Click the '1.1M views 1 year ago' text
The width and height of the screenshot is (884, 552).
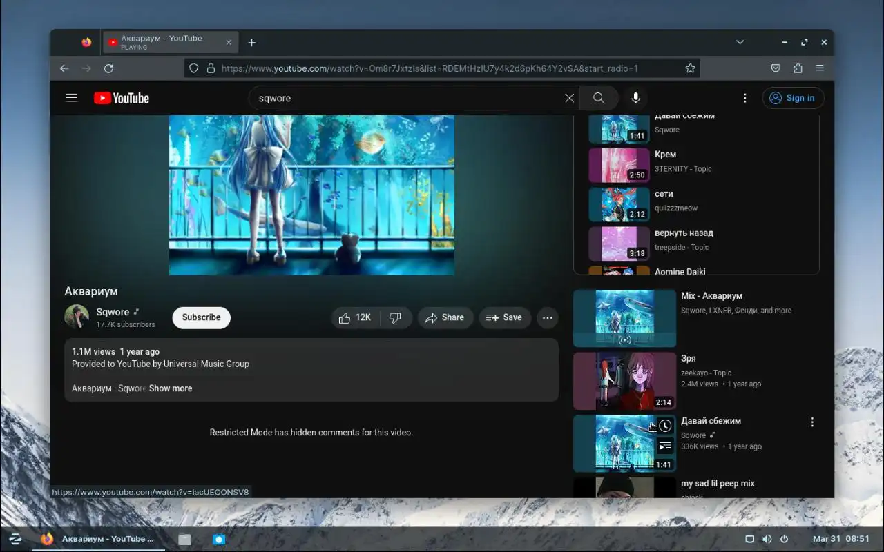[x=115, y=351]
